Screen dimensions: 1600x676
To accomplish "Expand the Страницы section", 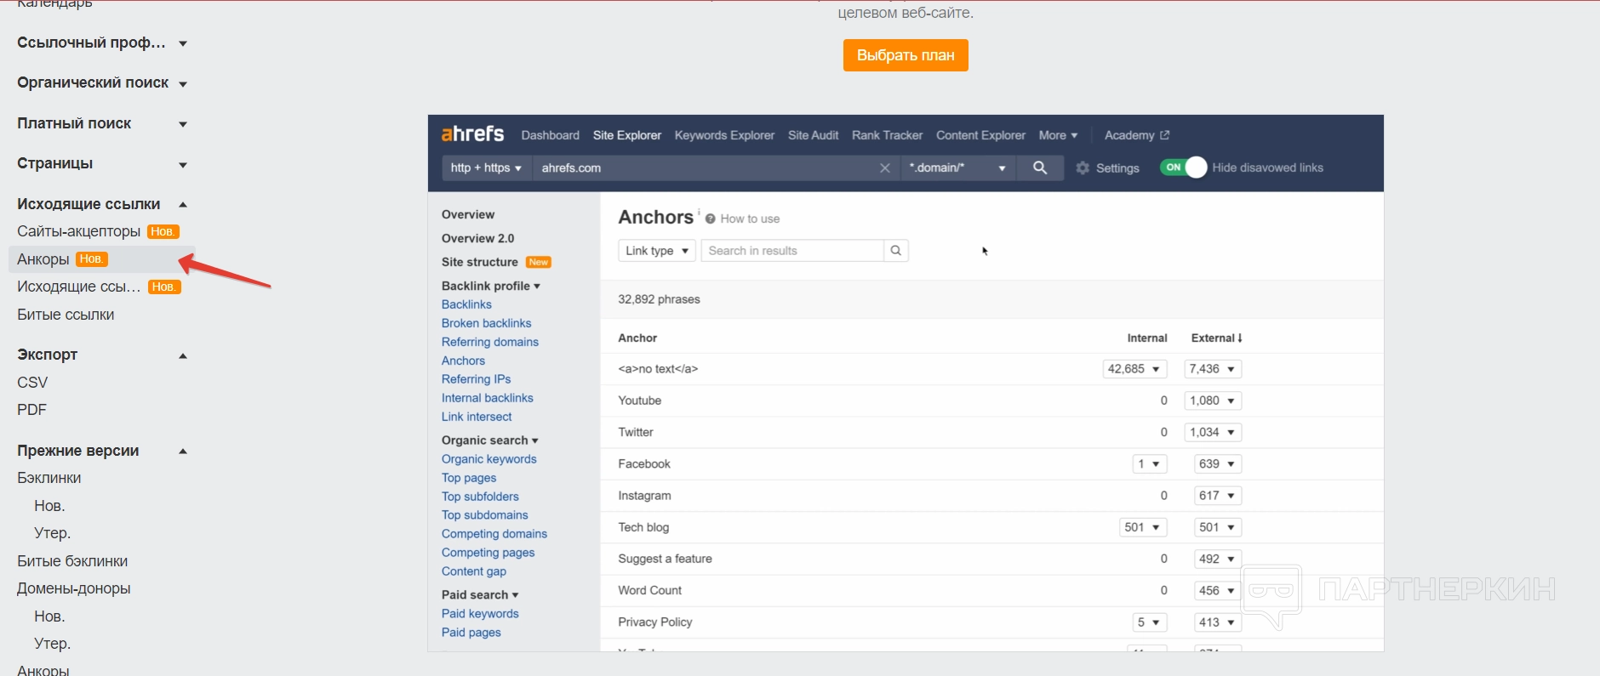I will [x=183, y=164].
